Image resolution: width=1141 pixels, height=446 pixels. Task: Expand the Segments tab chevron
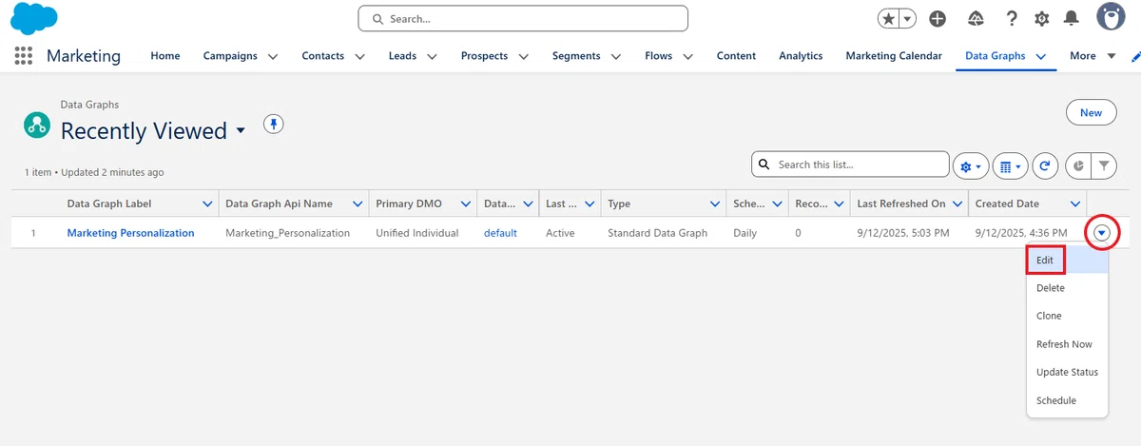click(x=615, y=57)
